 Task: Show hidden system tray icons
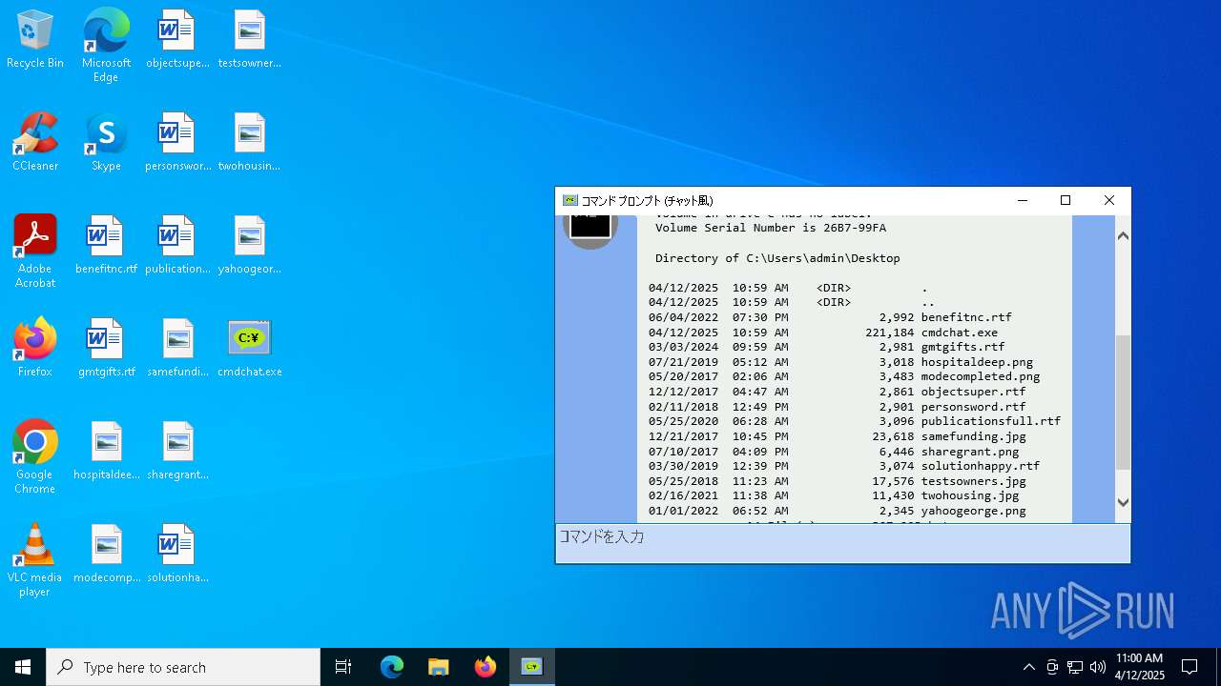(x=1028, y=667)
